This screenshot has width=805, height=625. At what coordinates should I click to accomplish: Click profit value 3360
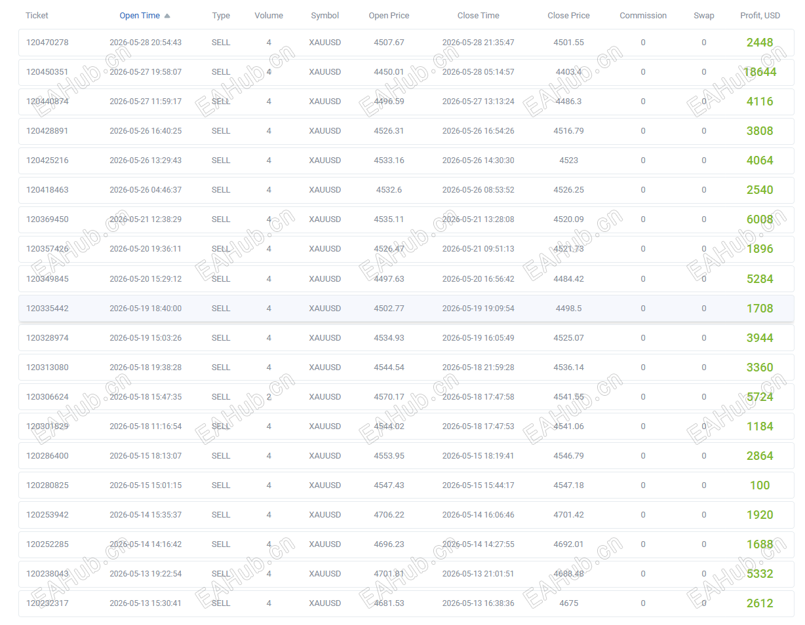760,368
